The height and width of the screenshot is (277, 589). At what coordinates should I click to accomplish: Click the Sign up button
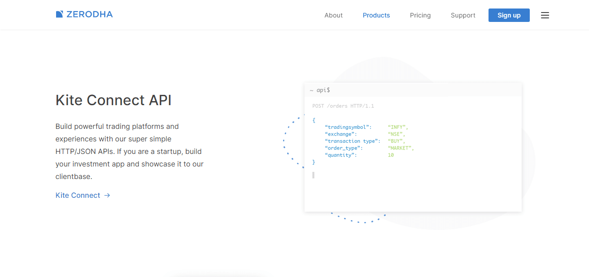509,15
